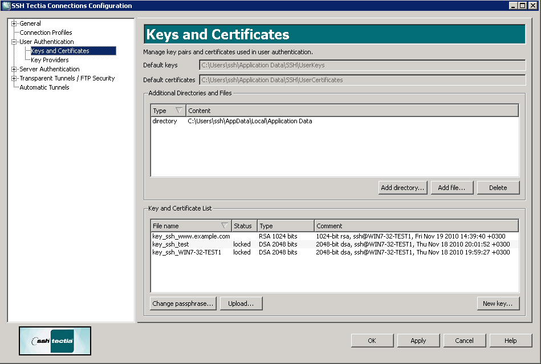The height and width of the screenshot is (364, 541).
Task: Collapse the User Authentication node
Action: pyautogui.click(x=13, y=41)
